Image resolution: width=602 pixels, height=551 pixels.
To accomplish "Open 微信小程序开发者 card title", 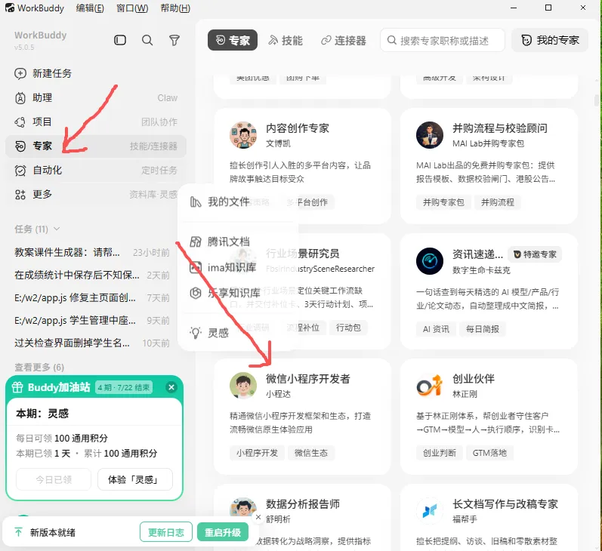I will pos(308,379).
